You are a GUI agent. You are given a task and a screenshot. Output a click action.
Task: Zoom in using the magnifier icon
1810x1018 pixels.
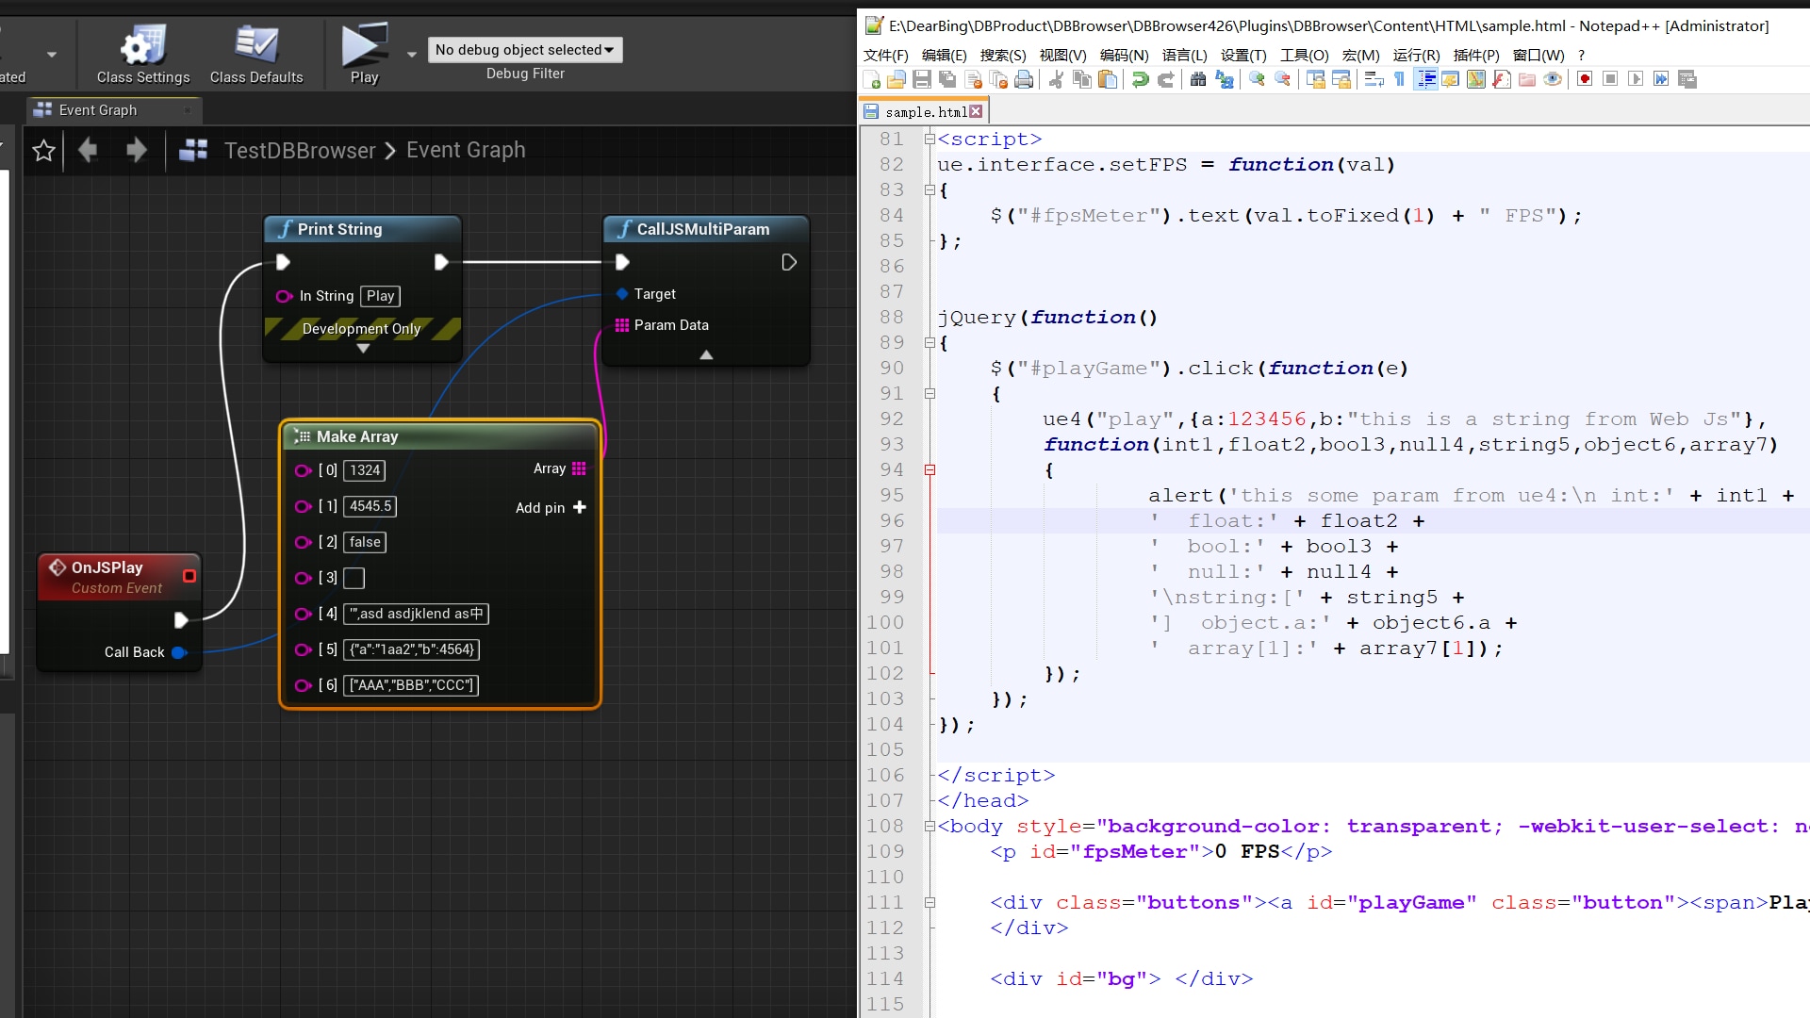click(1257, 79)
